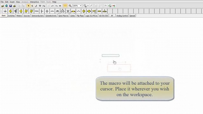
Task: Open the Analysis menu
Action: (25, 2)
